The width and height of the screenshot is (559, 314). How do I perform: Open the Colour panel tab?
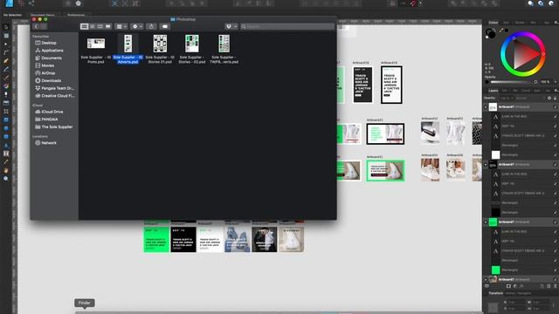click(493, 23)
